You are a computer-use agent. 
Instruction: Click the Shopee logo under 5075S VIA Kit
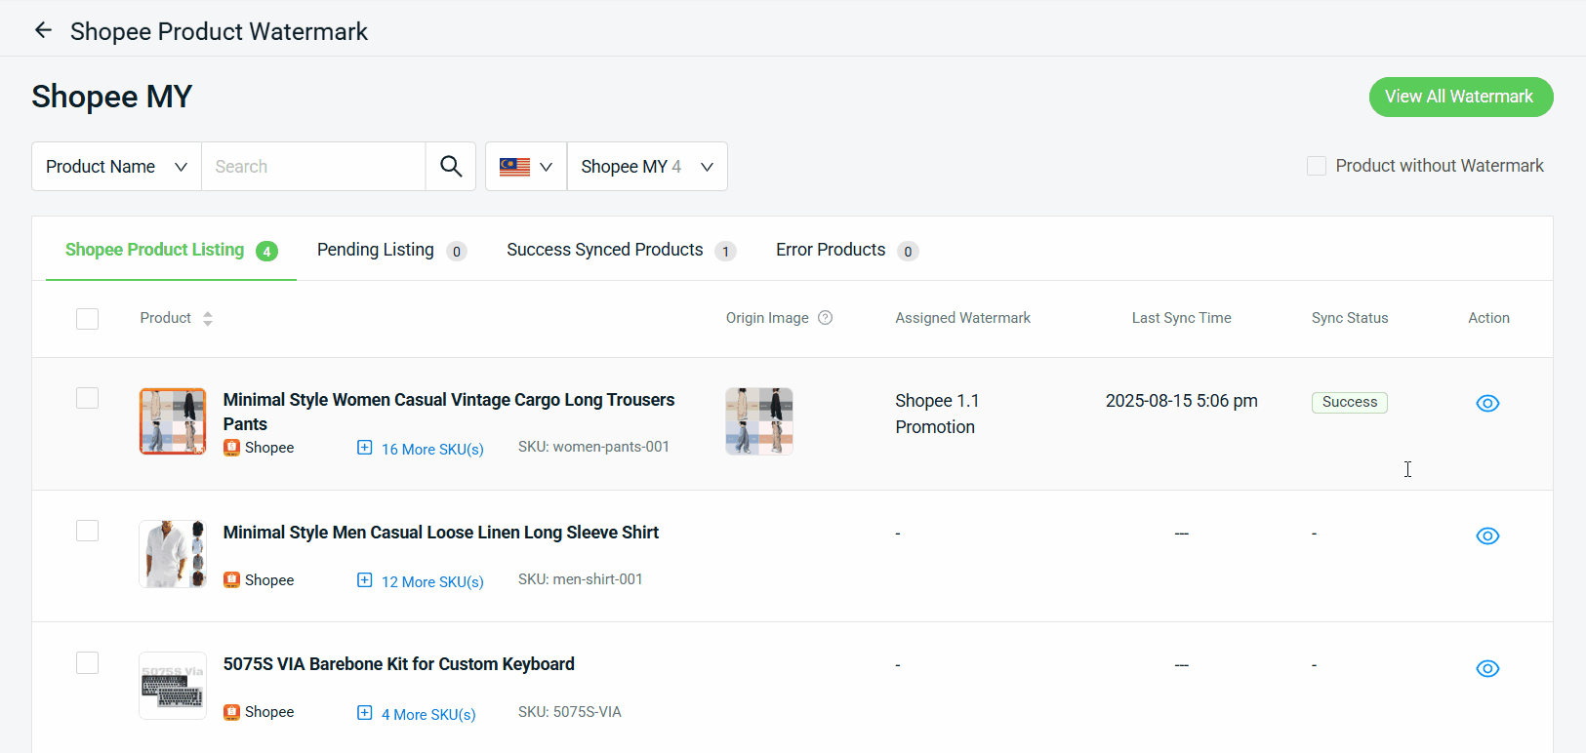(x=231, y=712)
